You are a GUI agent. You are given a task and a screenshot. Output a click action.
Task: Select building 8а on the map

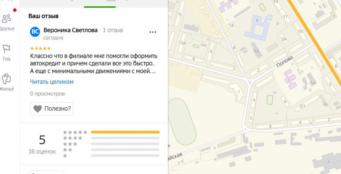(256, 50)
